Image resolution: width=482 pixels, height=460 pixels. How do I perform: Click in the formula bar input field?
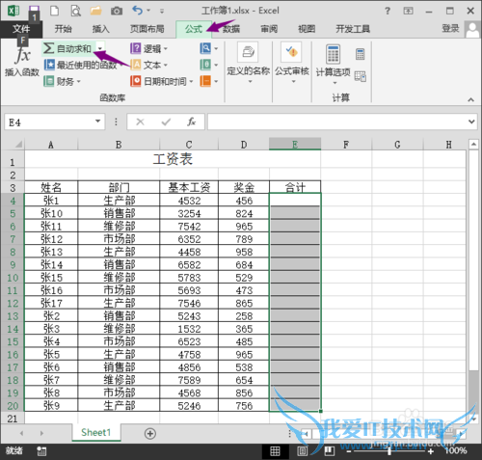pyautogui.click(x=336, y=122)
